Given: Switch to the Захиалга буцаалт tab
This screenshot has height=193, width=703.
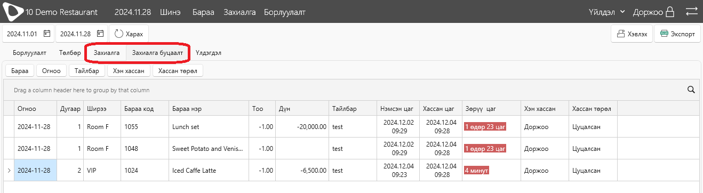Looking at the screenshot, I should (157, 53).
